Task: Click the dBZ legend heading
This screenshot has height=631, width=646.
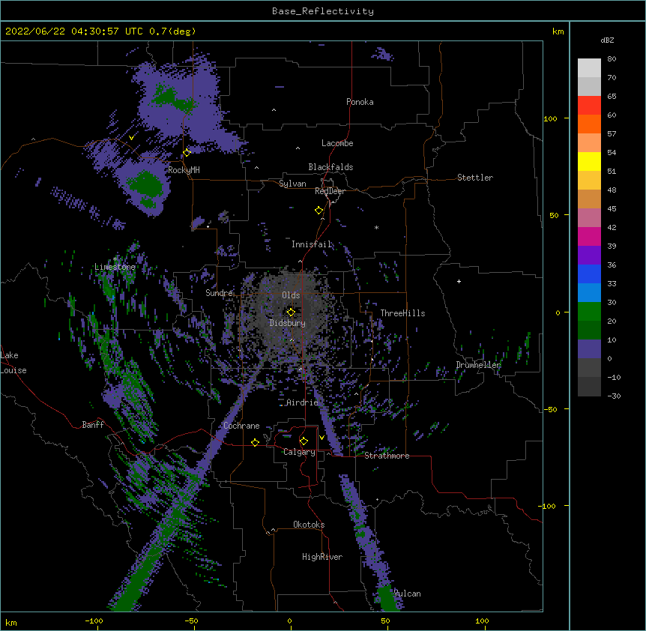Action: pyautogui.click(x=607, y=40)
